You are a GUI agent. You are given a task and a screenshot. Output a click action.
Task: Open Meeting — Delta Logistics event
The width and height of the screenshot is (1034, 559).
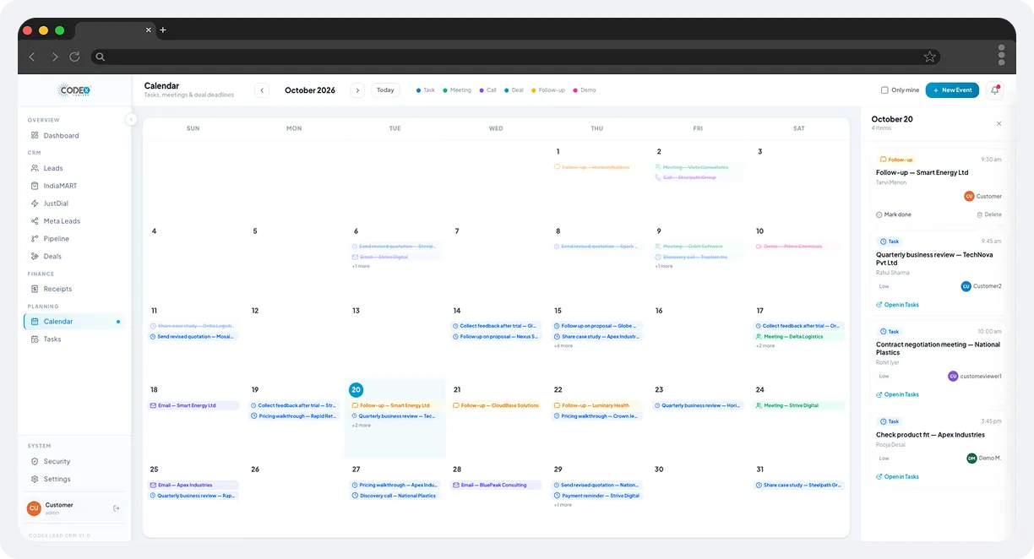pos(799,337)
